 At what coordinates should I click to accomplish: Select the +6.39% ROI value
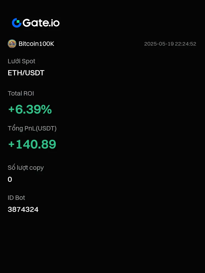[x=30, y=109]
